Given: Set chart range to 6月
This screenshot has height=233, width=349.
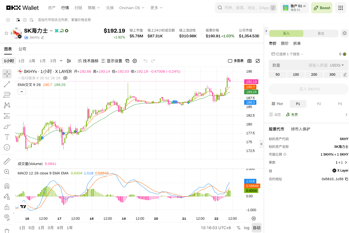Looking at the screenshot, I should coord(60,228).
